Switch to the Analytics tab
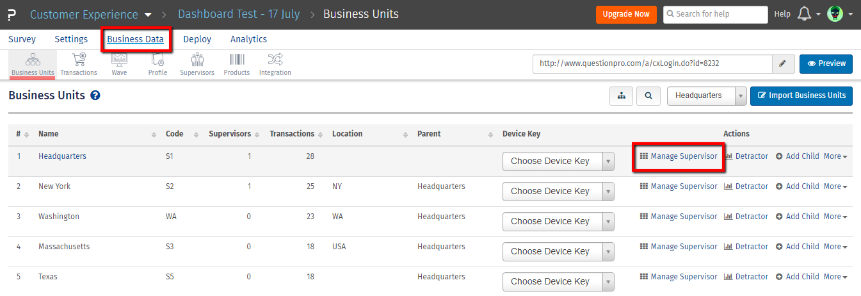 (x=248, y=39)
